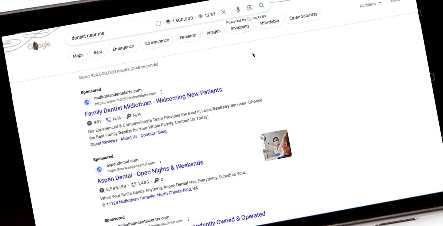Select the Pediatric filter chip

(x=188, y=37)
